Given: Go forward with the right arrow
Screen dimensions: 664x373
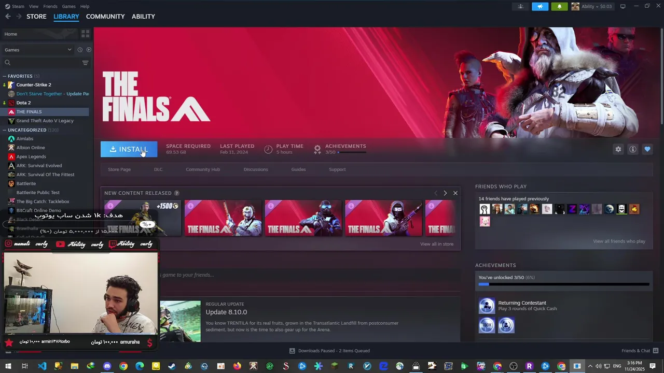Looking at the screenshot, I should [x=19, y=17].
